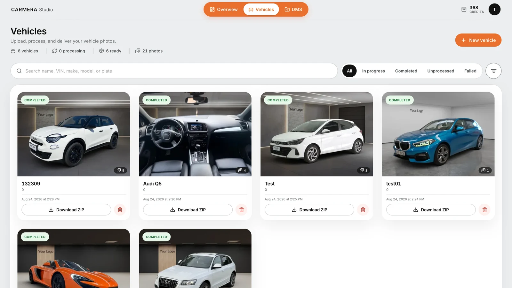Show All vehicles filter
The width and height of the screenshot is (512, 288).
(349, 71)
